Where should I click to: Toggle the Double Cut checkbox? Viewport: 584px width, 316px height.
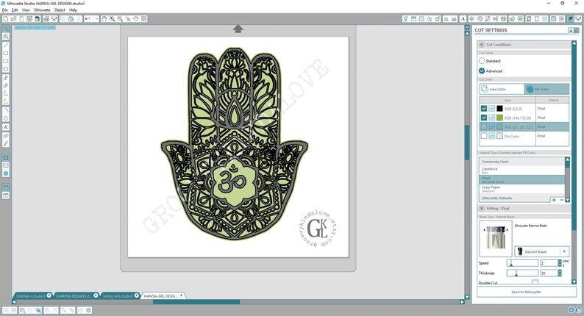535,282
